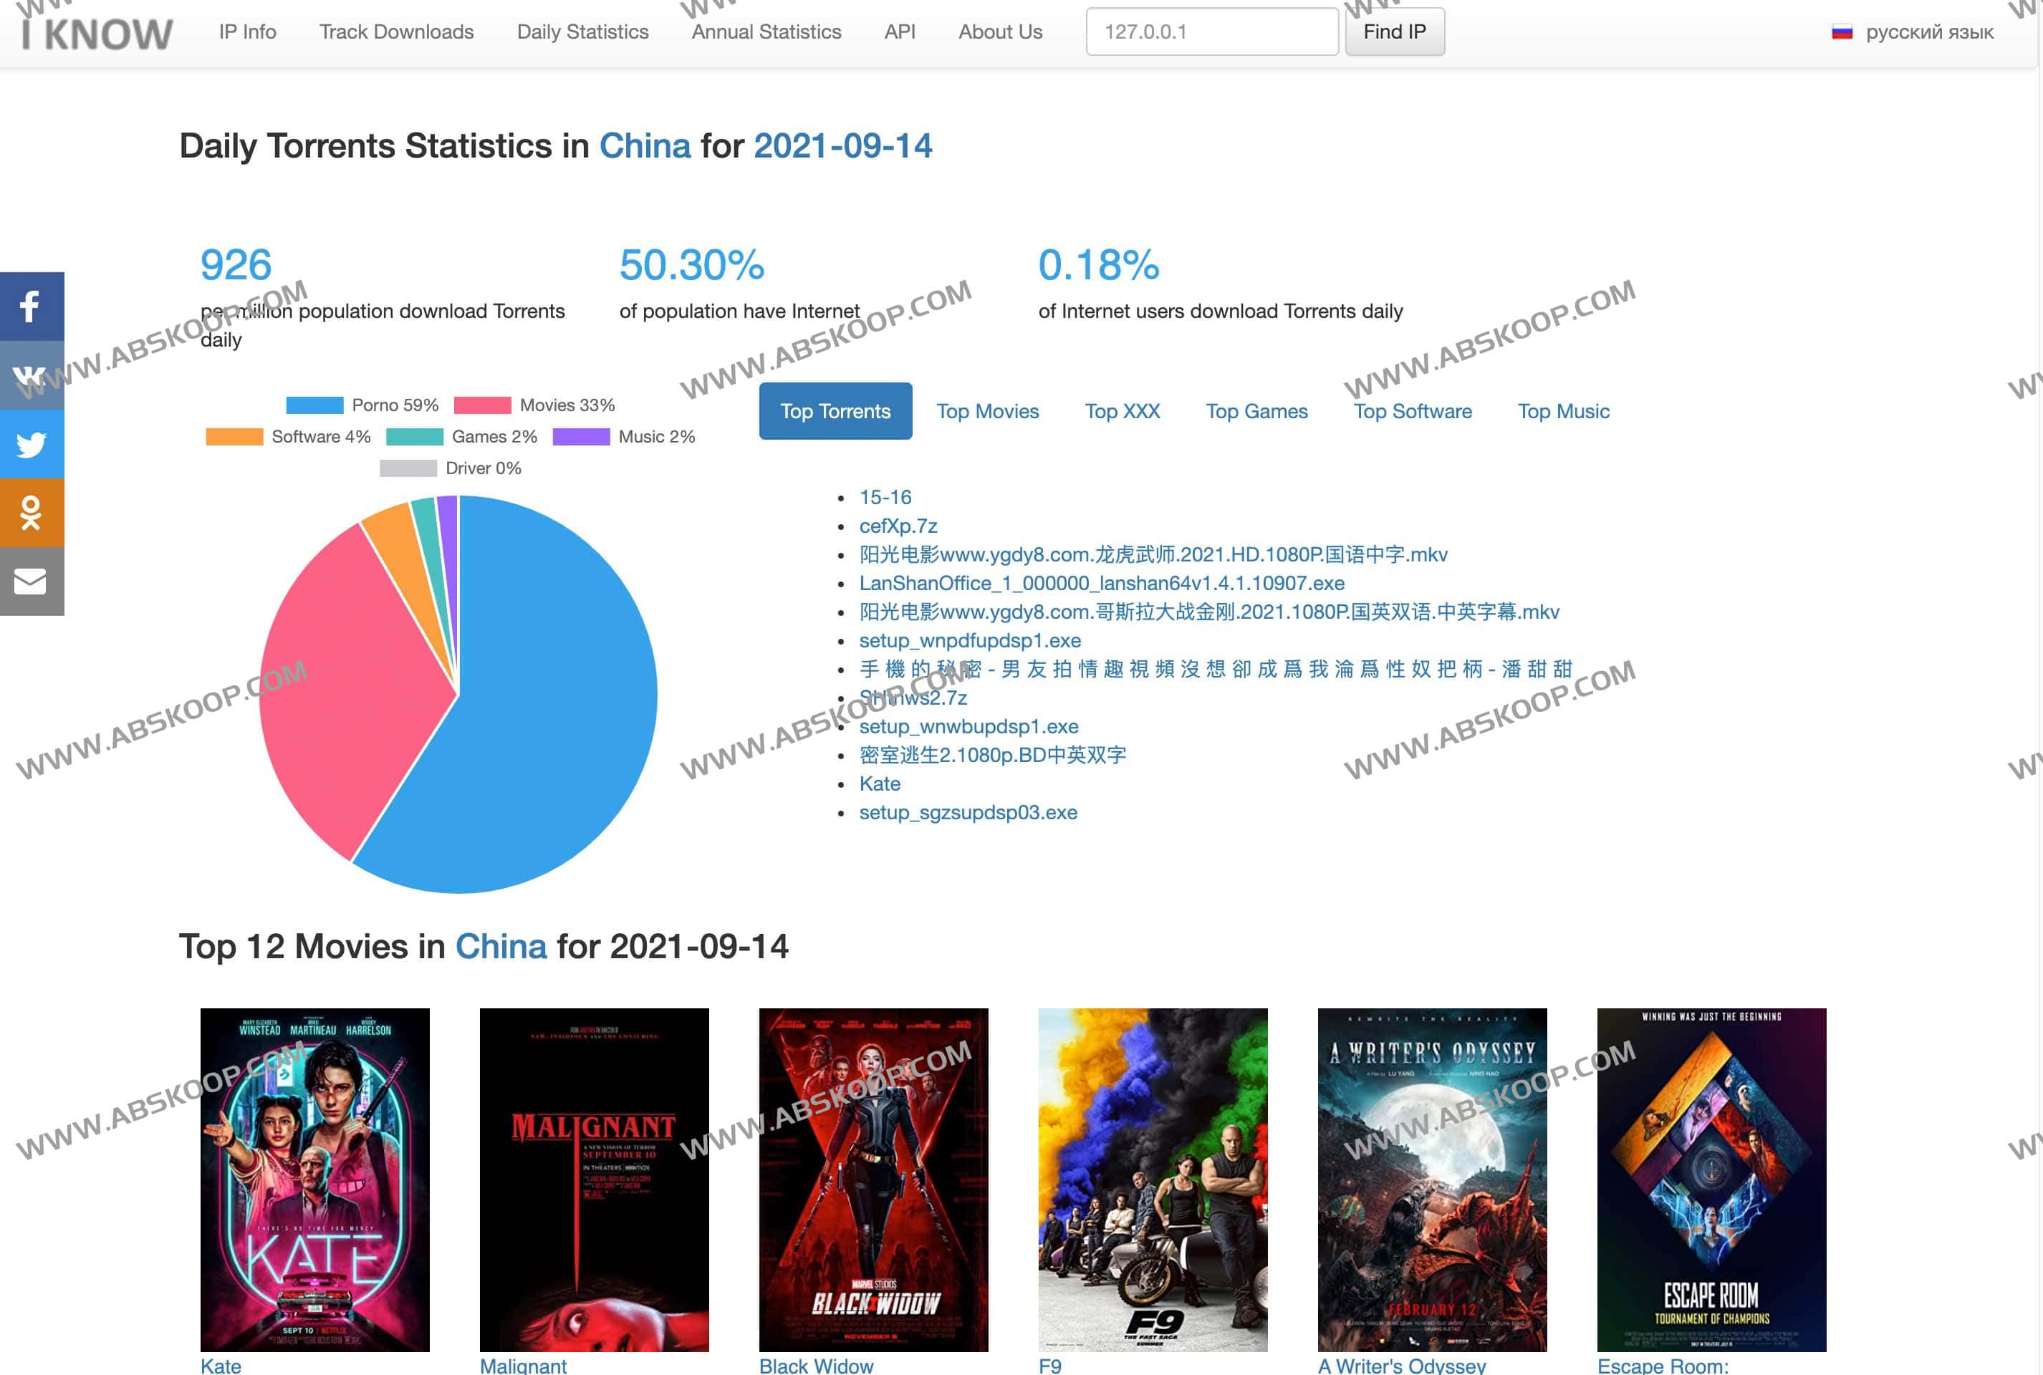
Task: Share page via Facebook sidebar icon
Action: (x=31, y=306)
